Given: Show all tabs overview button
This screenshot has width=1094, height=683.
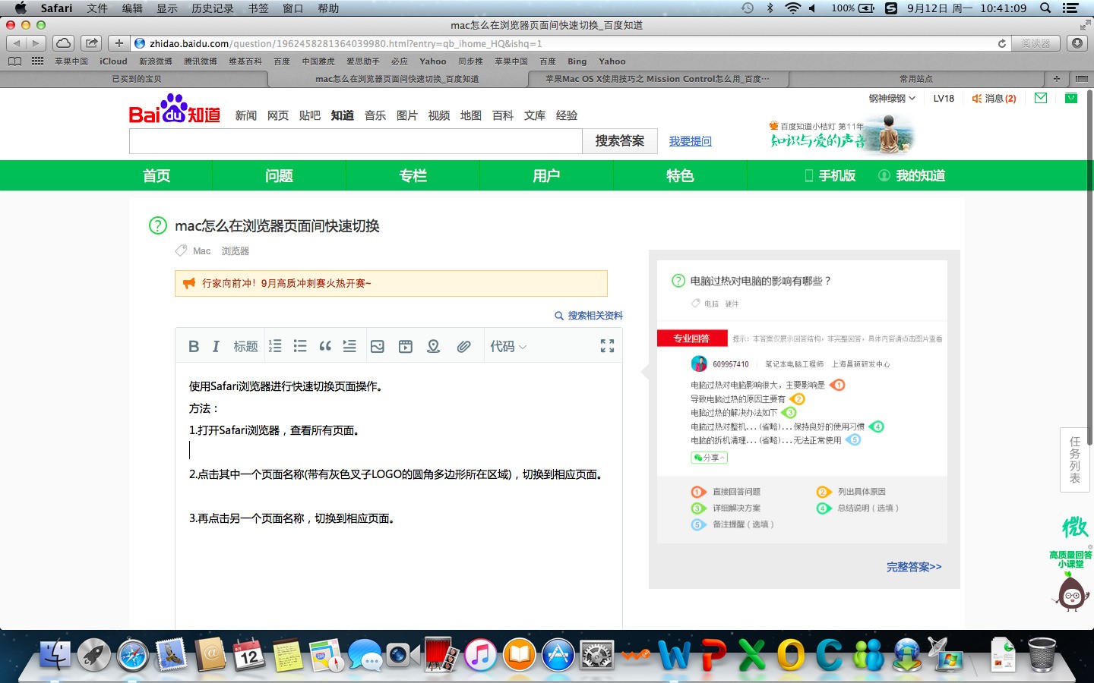Looking at the screenshot, I should coord(1081,79).
